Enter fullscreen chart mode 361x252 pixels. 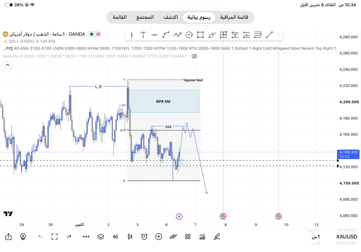54,237
